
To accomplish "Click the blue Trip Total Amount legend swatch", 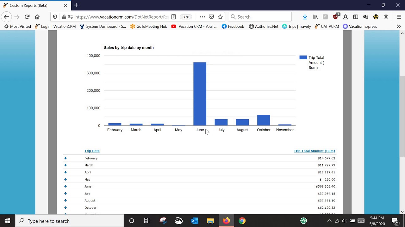I will pyautogui.click(x=303, y=57).
